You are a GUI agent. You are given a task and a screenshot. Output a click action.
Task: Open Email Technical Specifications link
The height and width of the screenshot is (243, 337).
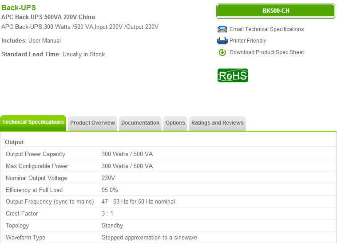pyautogui.click(x=266, y=29)
